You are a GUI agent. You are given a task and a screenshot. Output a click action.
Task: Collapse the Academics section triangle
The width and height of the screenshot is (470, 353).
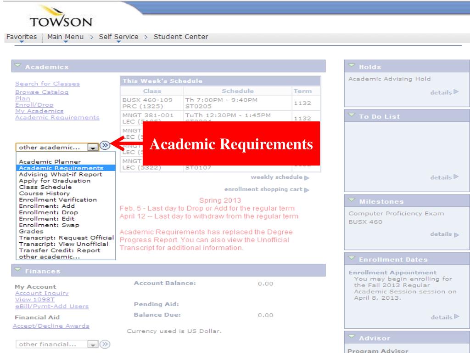click(x=18, y=65)
